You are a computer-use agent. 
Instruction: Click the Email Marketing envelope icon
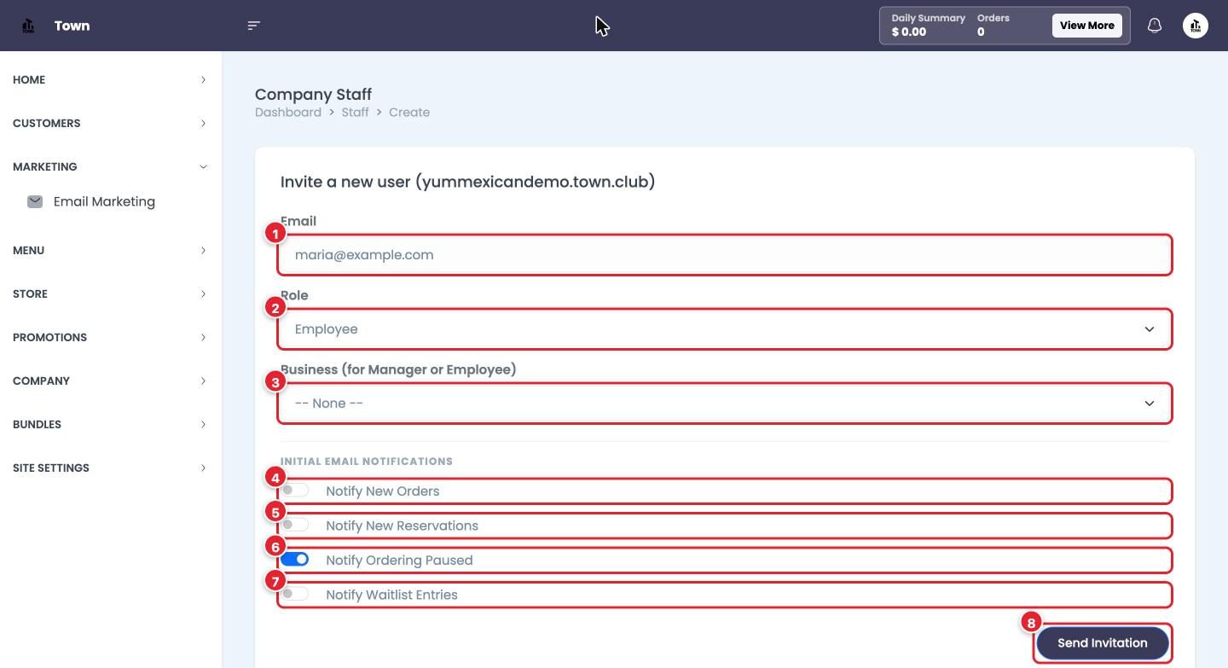(35, 201)
